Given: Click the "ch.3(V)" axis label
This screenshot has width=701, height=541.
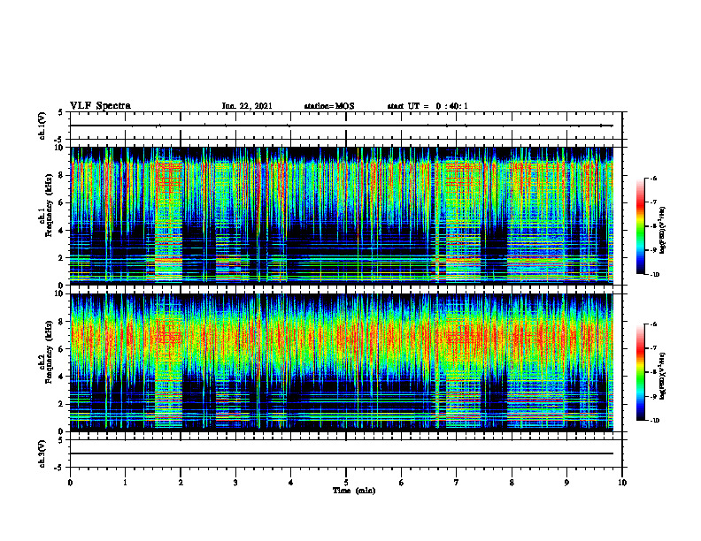Looking at the screenshot, I should tap(42, 453).
